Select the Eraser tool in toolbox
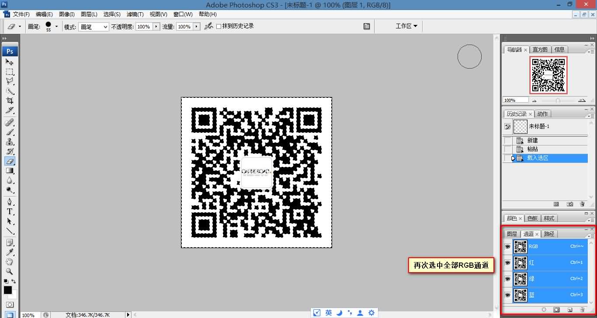Viewport: 597px width, 318px height. [10, 161]
